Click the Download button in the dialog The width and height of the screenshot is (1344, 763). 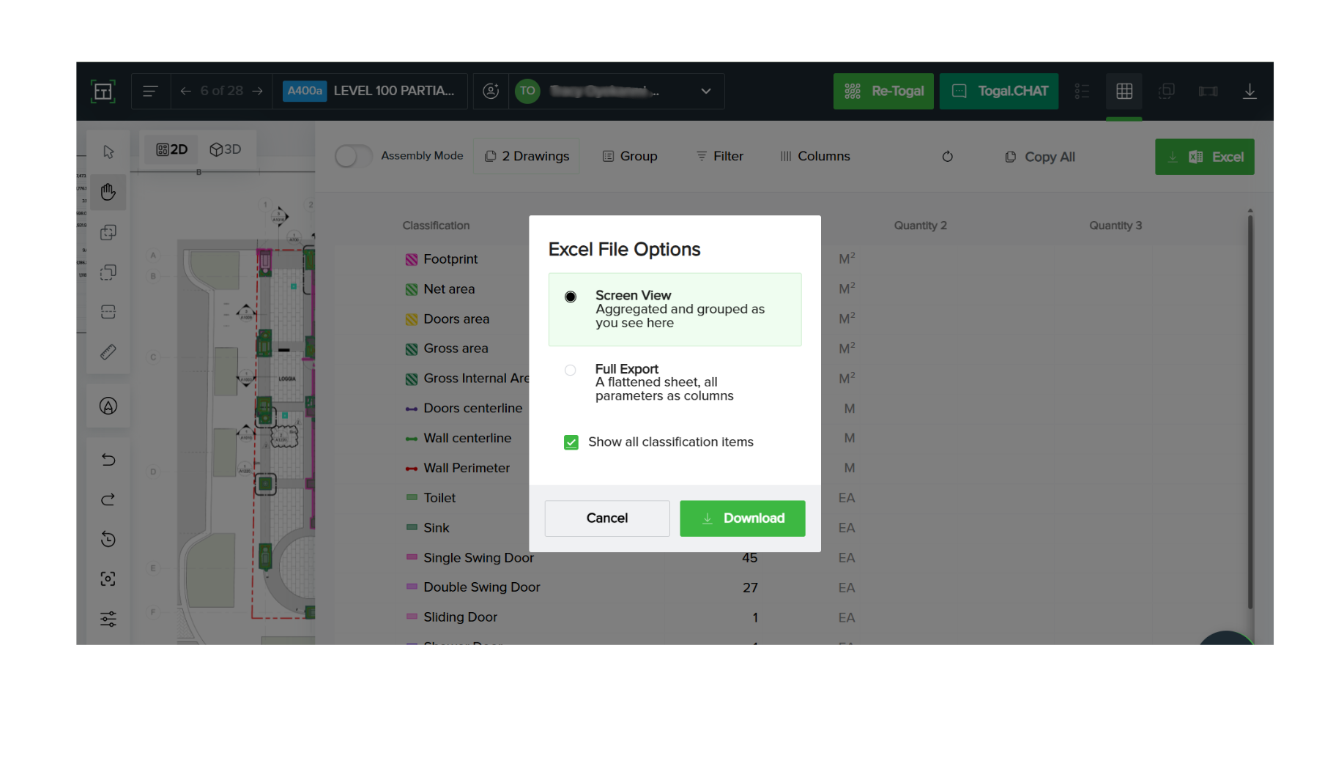tap(742, 518)
